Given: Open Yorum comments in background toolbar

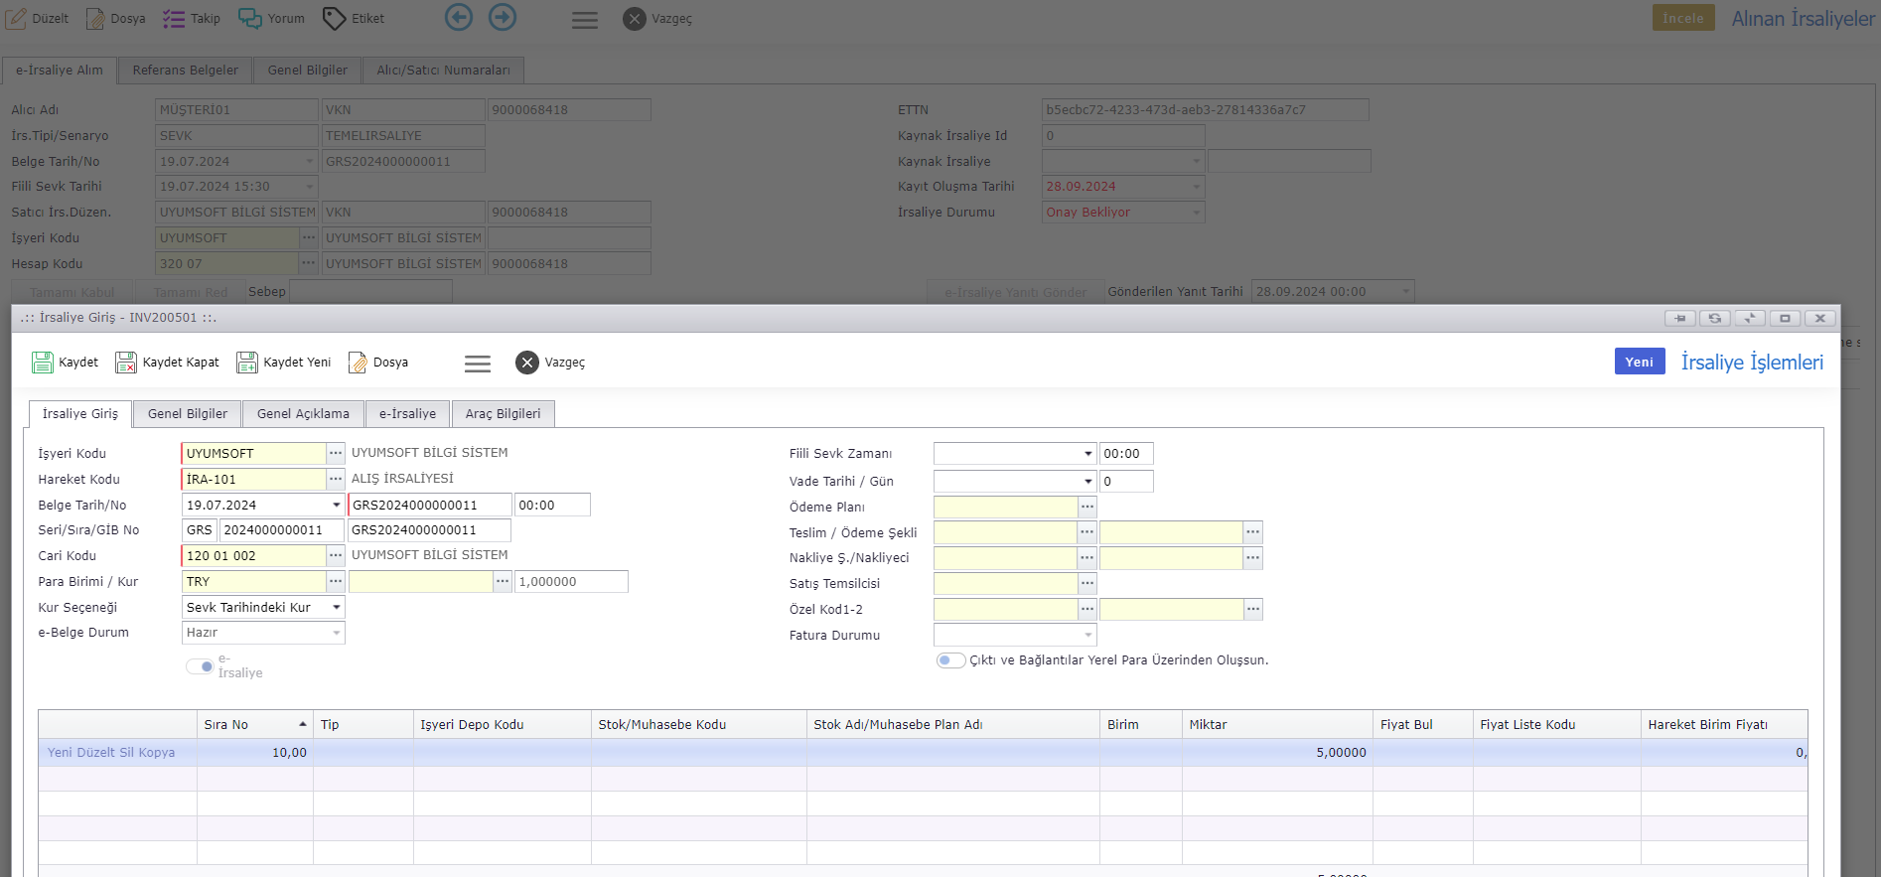Looking at the screenshot, I should pyautogui.click(x=272, y=18).
